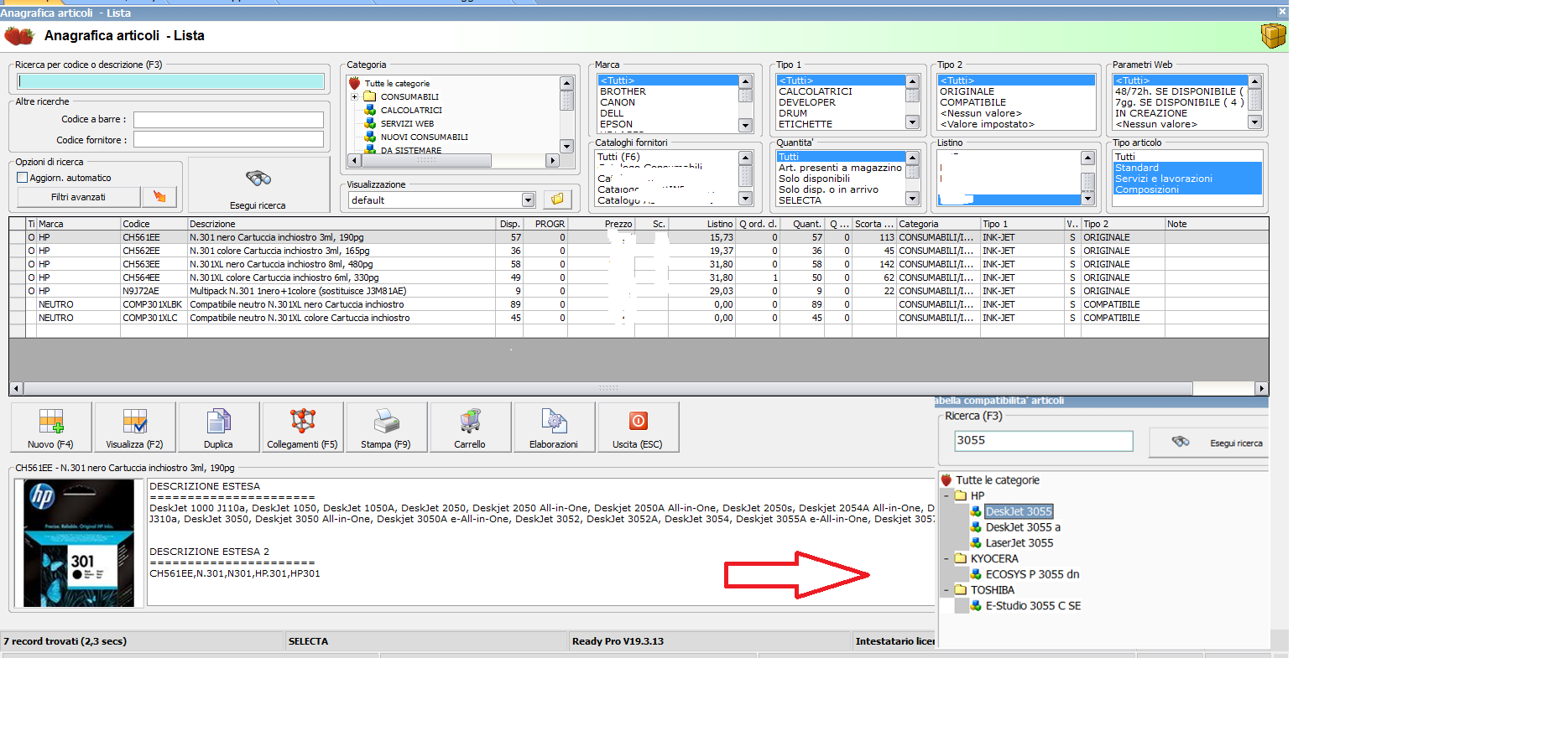Viewport: 1559px width, 736px height.
Task: Sort by Codice column header
Action: 154,224
